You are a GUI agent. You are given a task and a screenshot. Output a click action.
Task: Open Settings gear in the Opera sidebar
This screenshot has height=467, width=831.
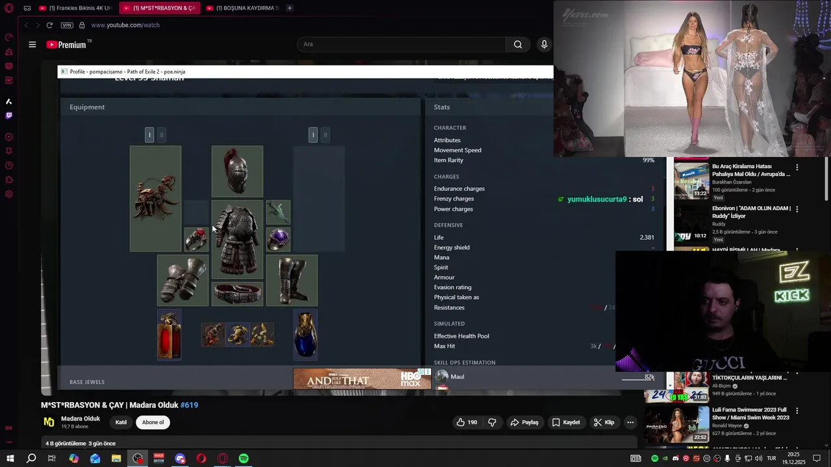[x=9, y=194]
